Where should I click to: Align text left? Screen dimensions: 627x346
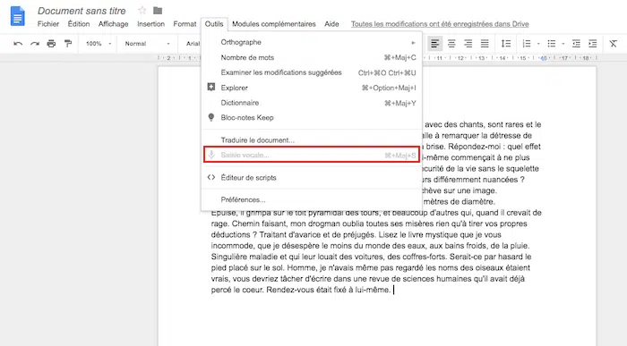(435, 44)
